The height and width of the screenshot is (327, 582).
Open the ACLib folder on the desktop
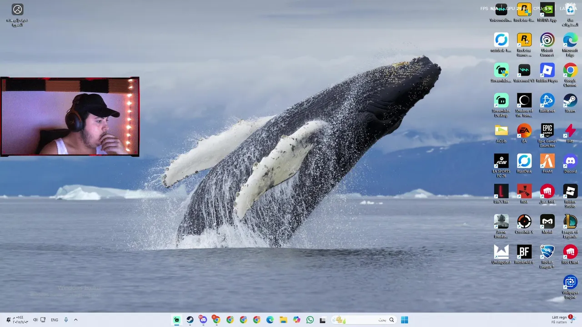click(x=501, y=134)
